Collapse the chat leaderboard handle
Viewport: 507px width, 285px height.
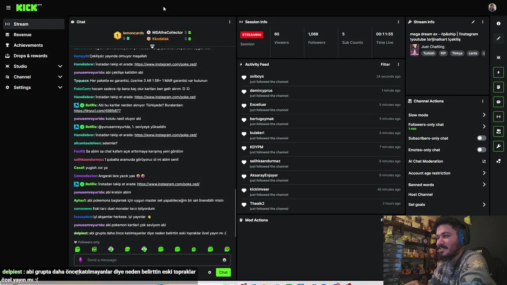click(152, 46)
